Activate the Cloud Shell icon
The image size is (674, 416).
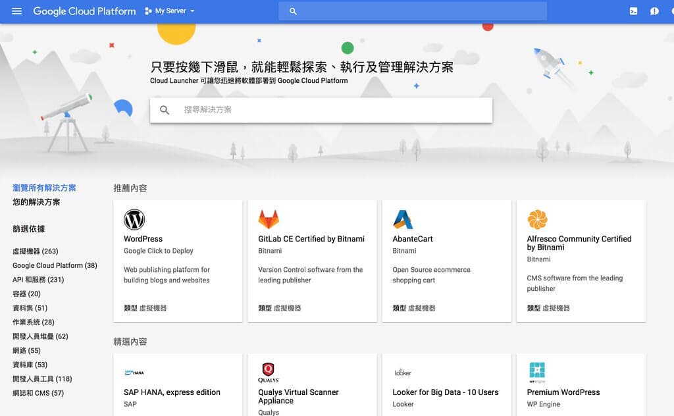634,11
